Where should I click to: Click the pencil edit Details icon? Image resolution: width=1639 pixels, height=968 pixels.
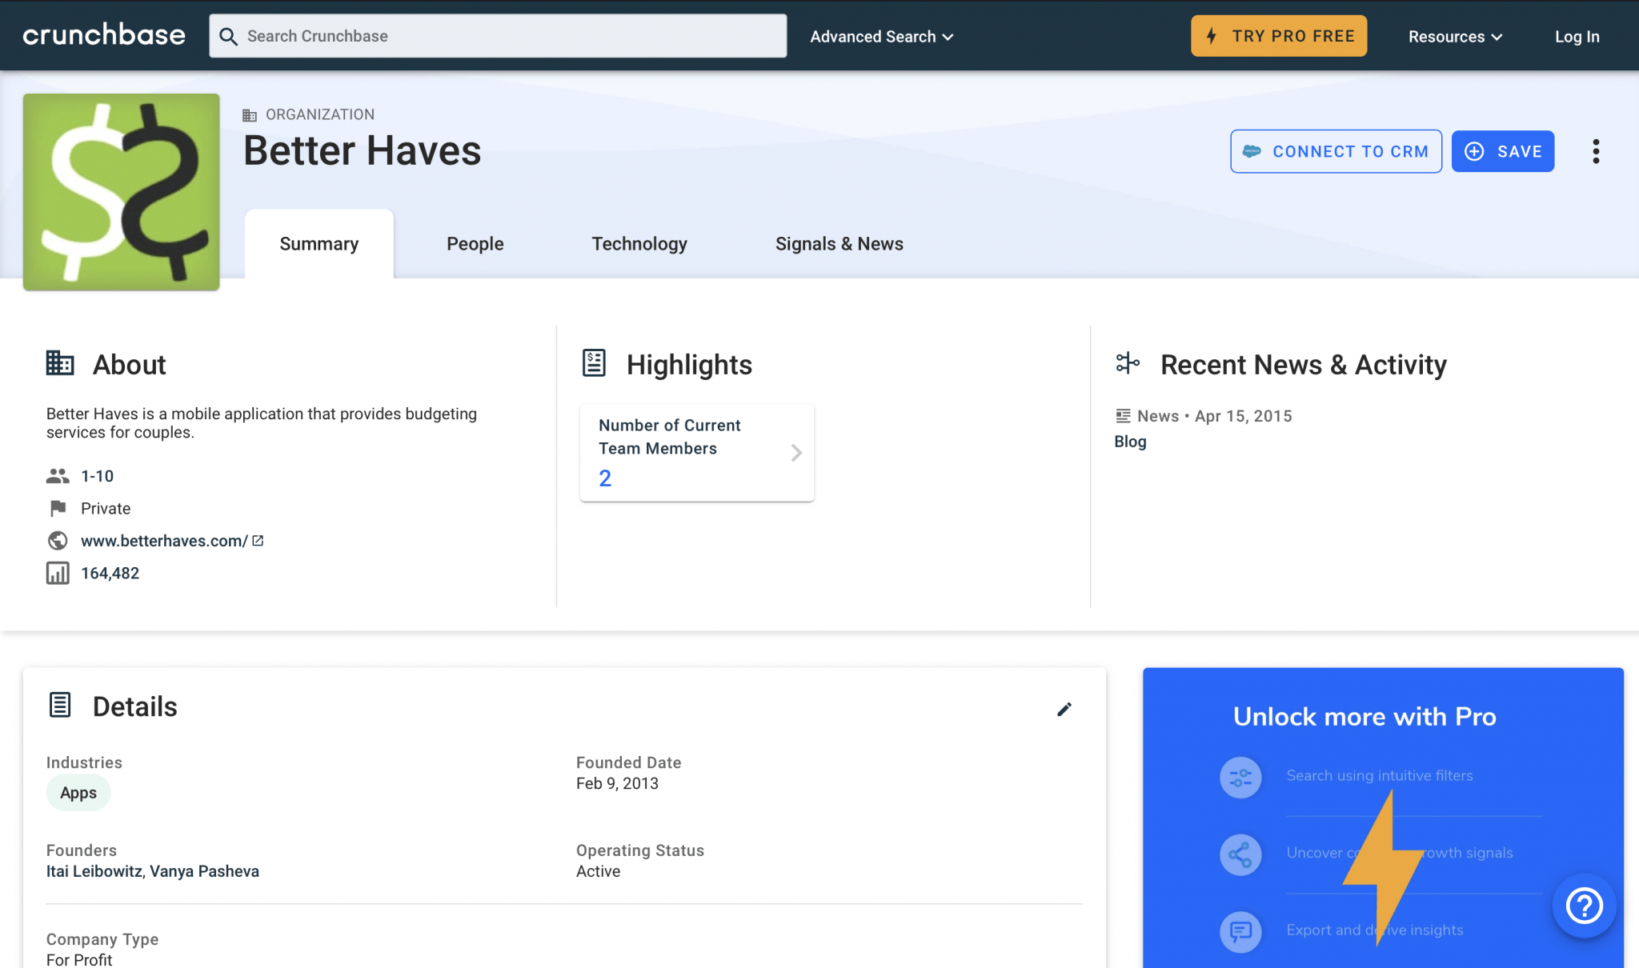pos(1064,709)
